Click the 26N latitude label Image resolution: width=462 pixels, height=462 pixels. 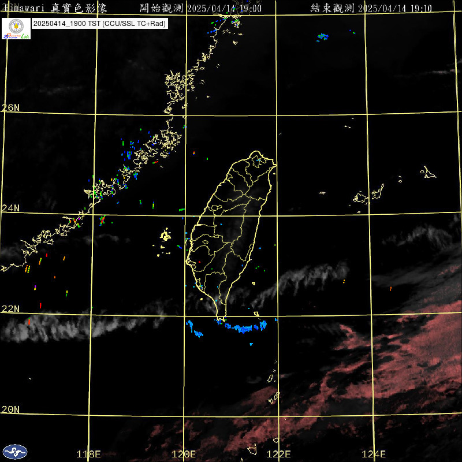pos(10,108)
